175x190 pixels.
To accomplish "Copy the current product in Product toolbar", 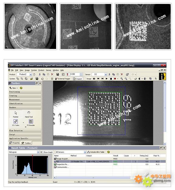I will pos(44,74).
